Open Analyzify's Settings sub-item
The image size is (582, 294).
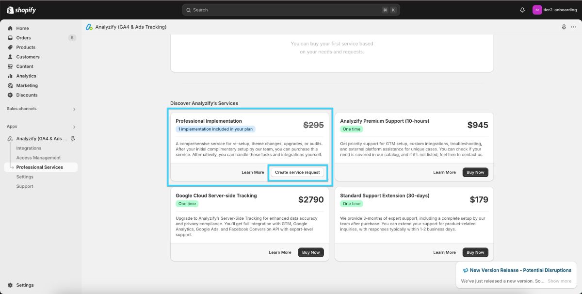tap(25, 177)
